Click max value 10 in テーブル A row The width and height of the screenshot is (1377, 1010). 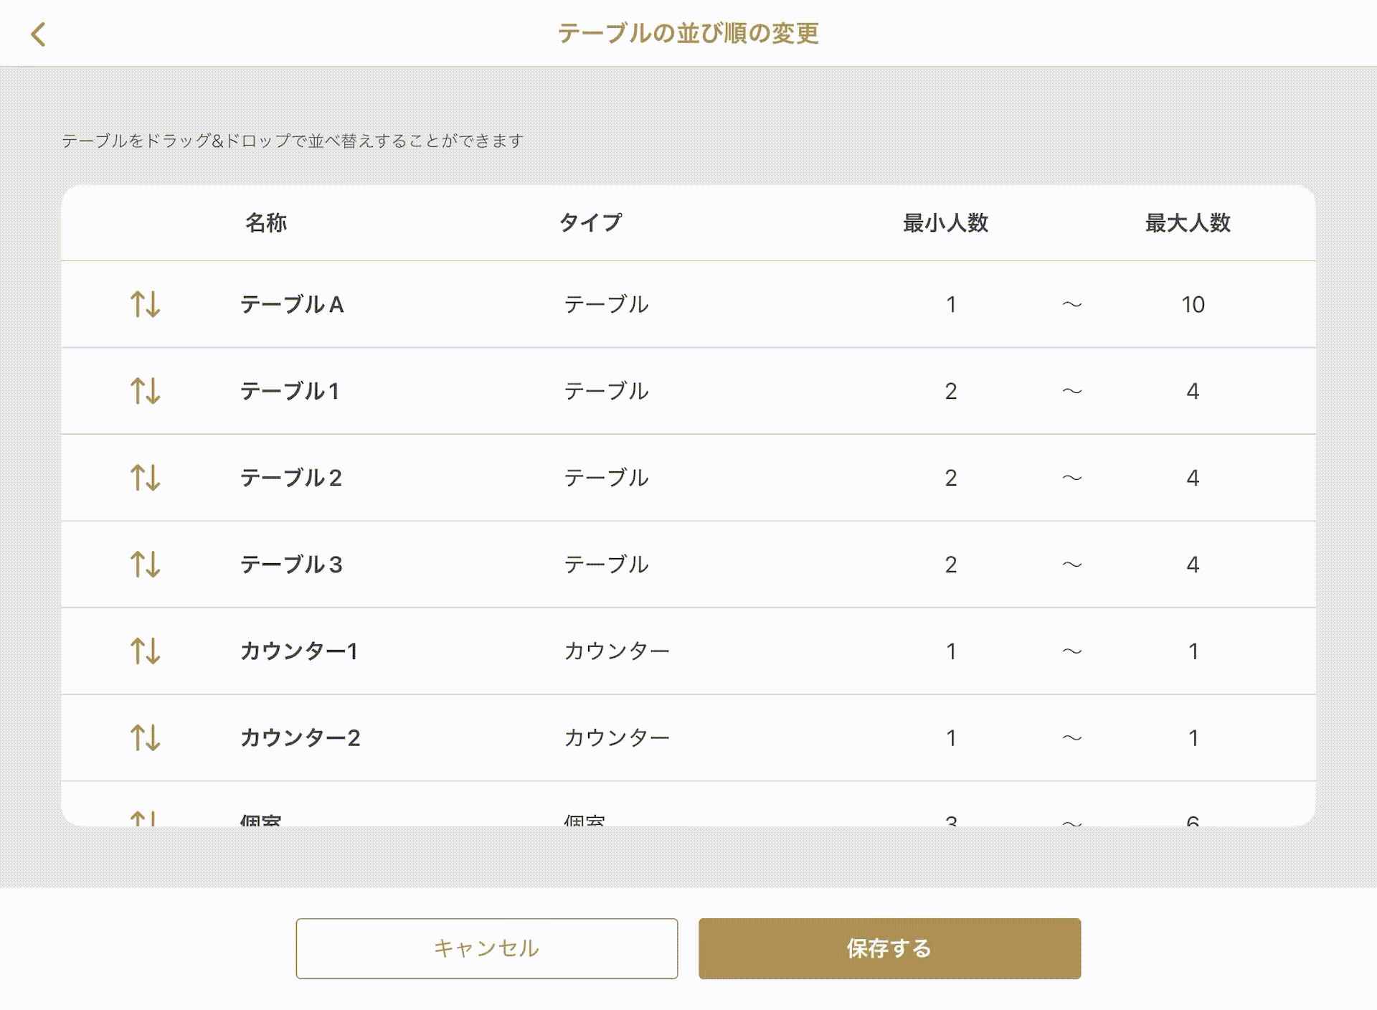1193,305
